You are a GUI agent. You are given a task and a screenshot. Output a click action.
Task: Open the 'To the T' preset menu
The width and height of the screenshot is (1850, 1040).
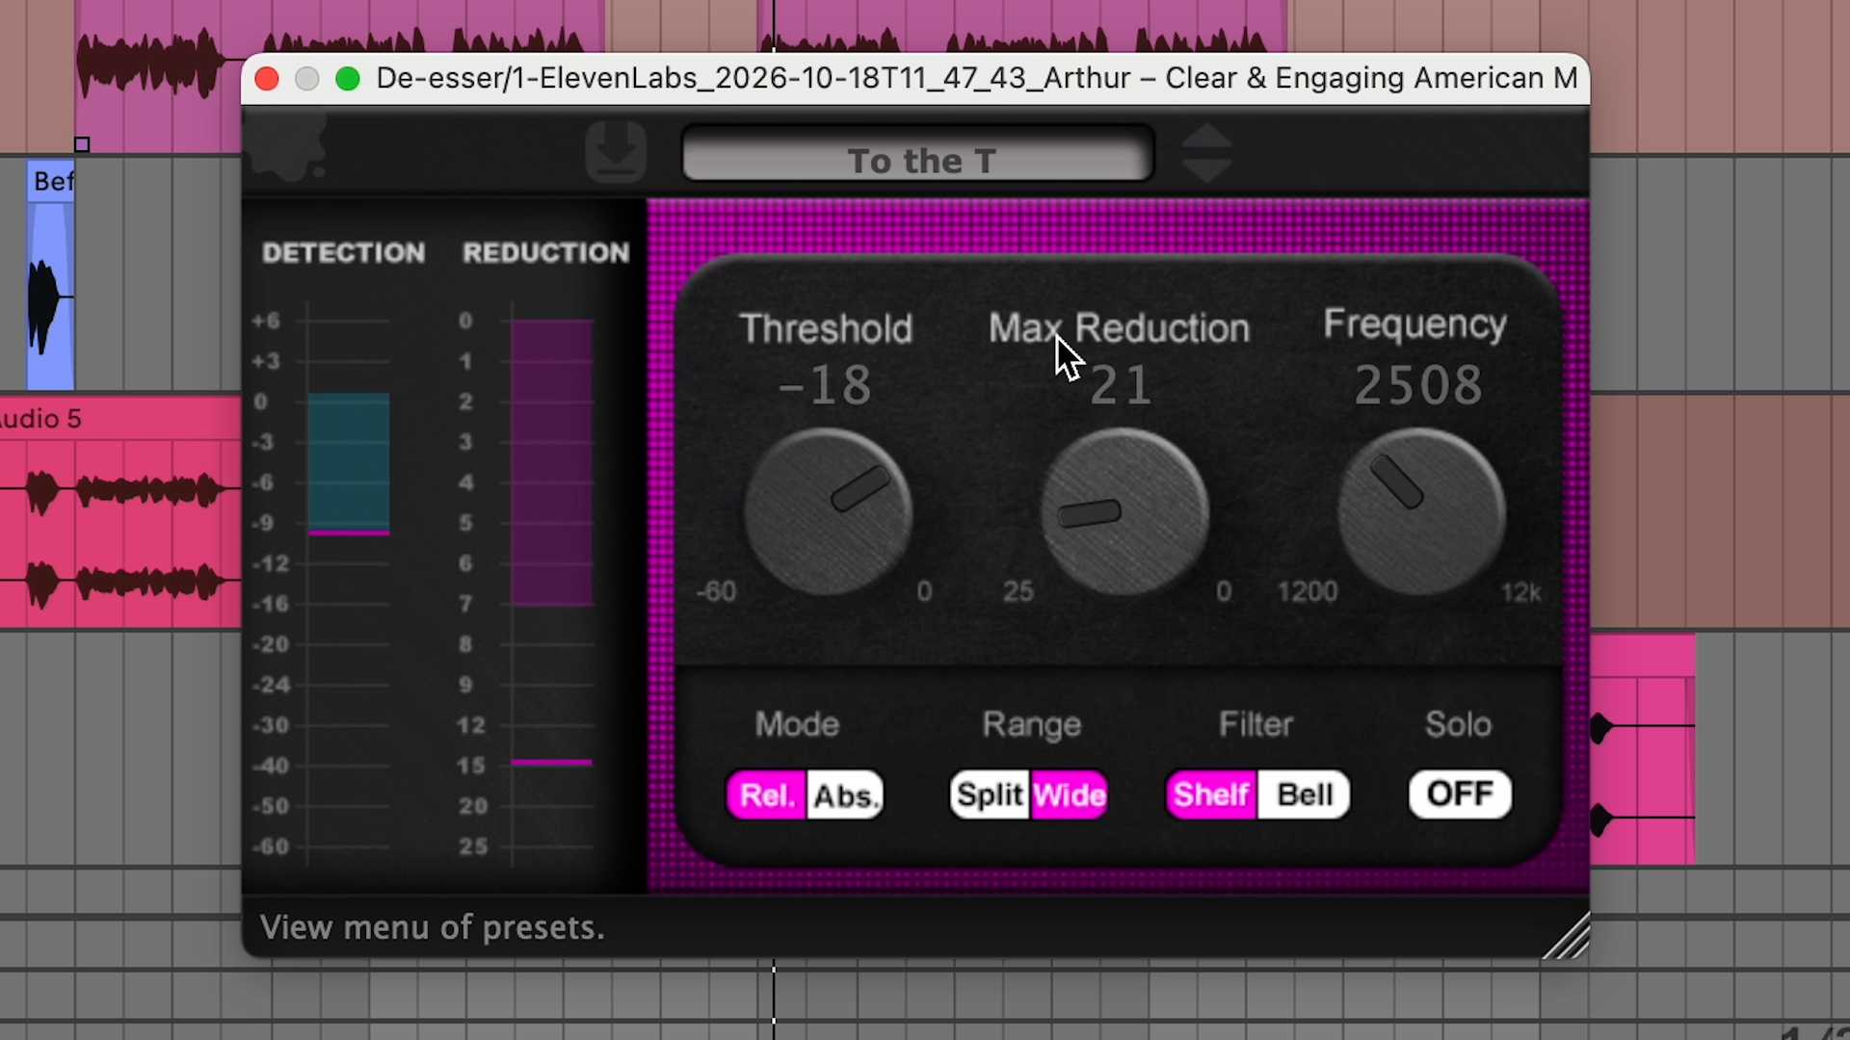coord(918,154)
